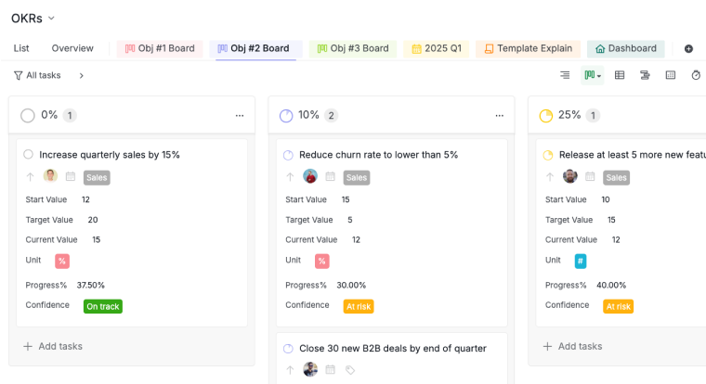
Task: Click the # unit badge on Release 5 features card
Action: (x=581, y=262)
